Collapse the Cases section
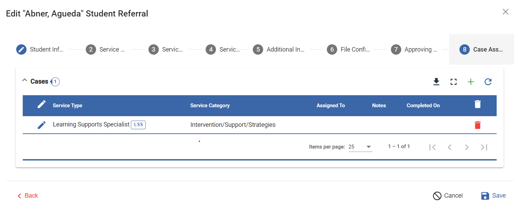 24,80
